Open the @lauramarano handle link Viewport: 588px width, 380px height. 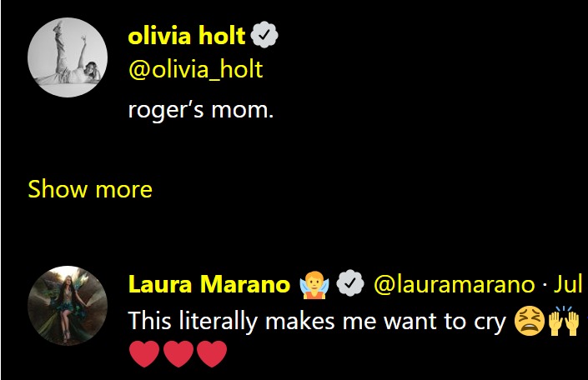pos(454,285)
